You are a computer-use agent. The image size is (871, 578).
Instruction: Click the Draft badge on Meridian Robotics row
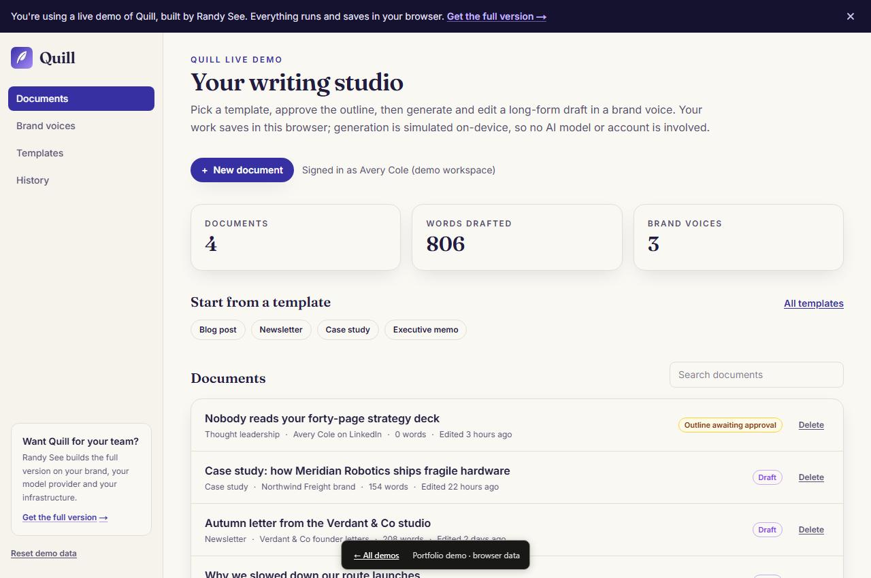pyautogui.click(x=768, y=477)
